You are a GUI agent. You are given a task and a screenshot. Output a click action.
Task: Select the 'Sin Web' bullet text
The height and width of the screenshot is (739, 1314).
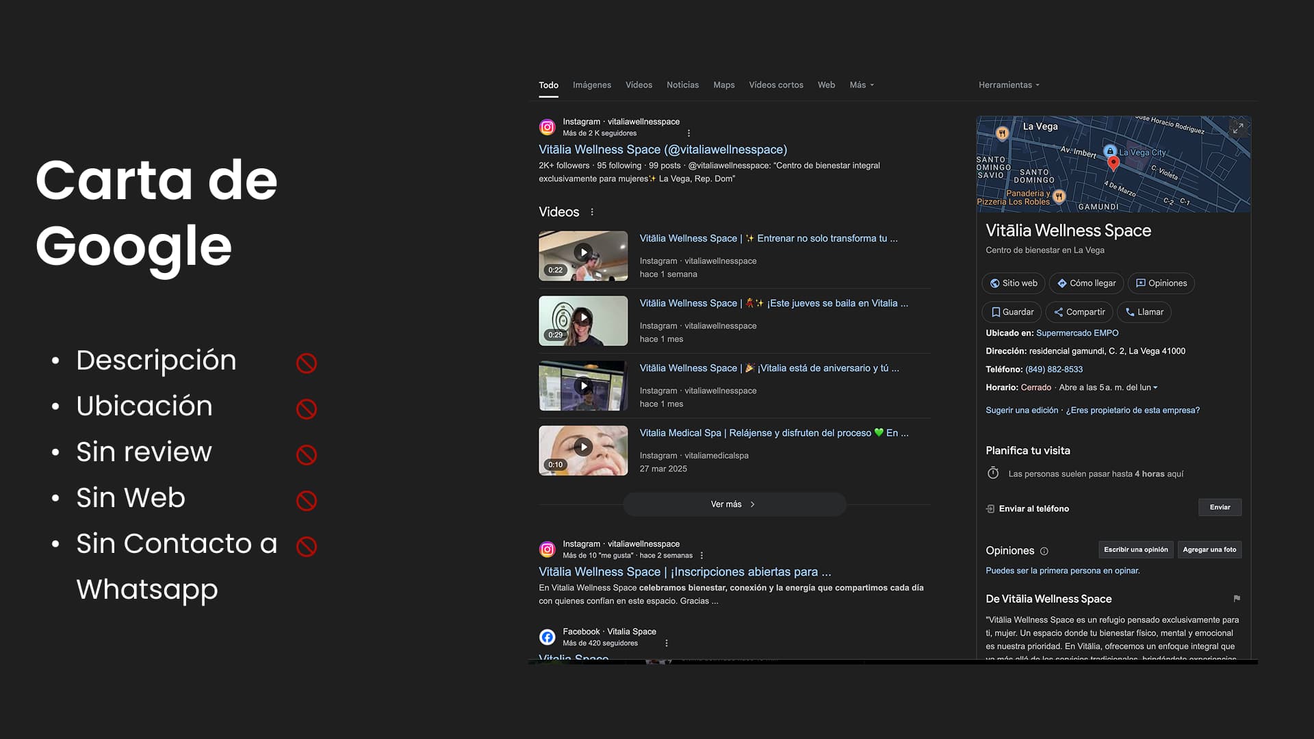click(131, 497)
